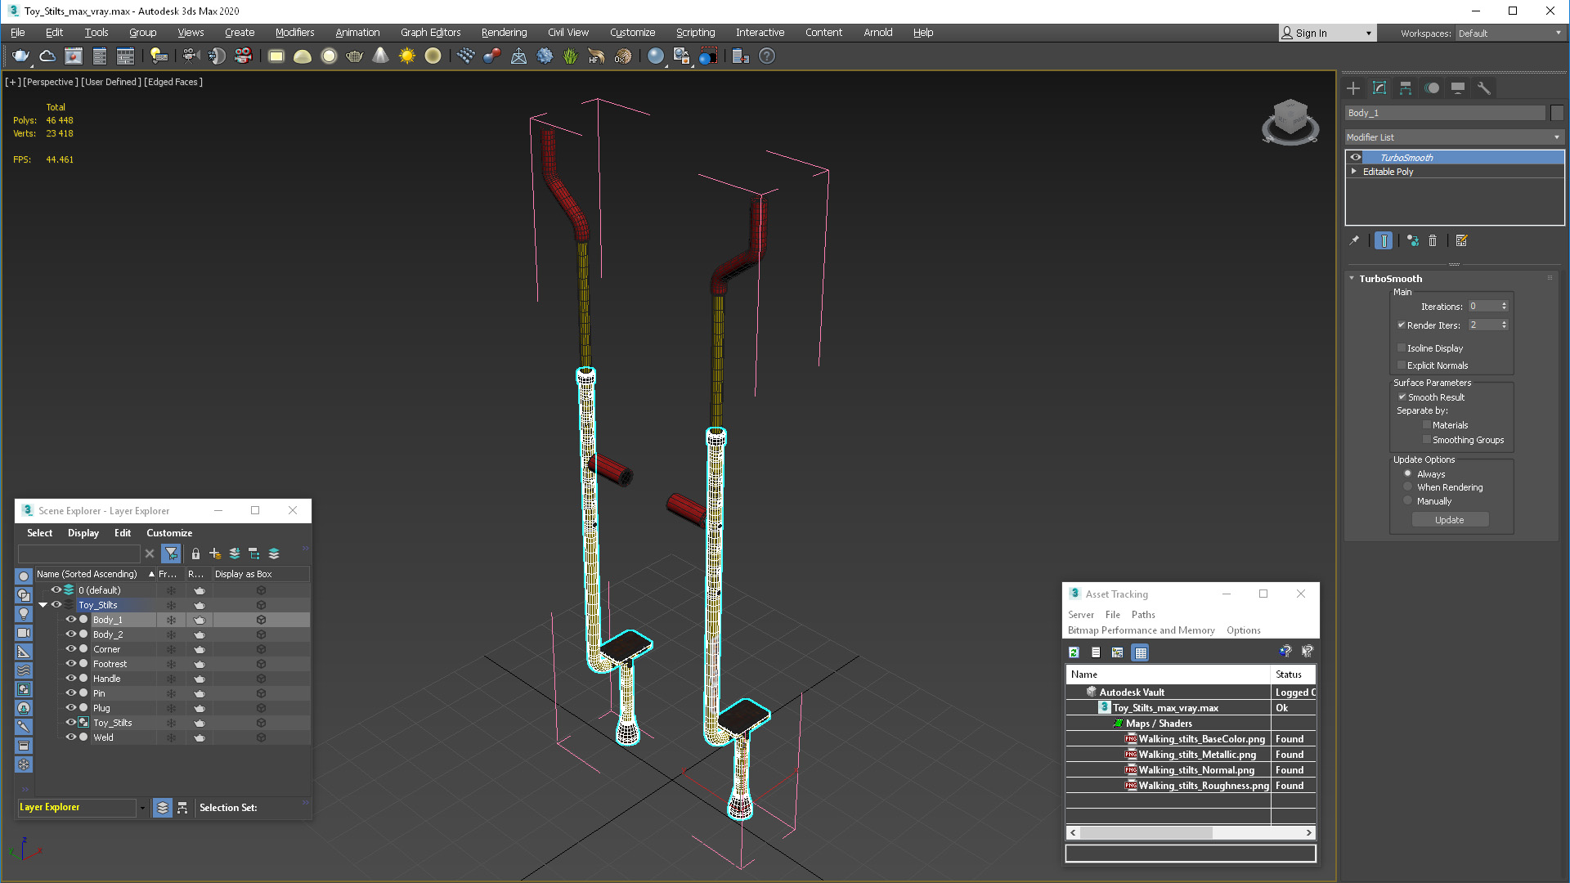Pin the modifier stack
Viewport: 1570px width, 883px height.
[1354, 240]
